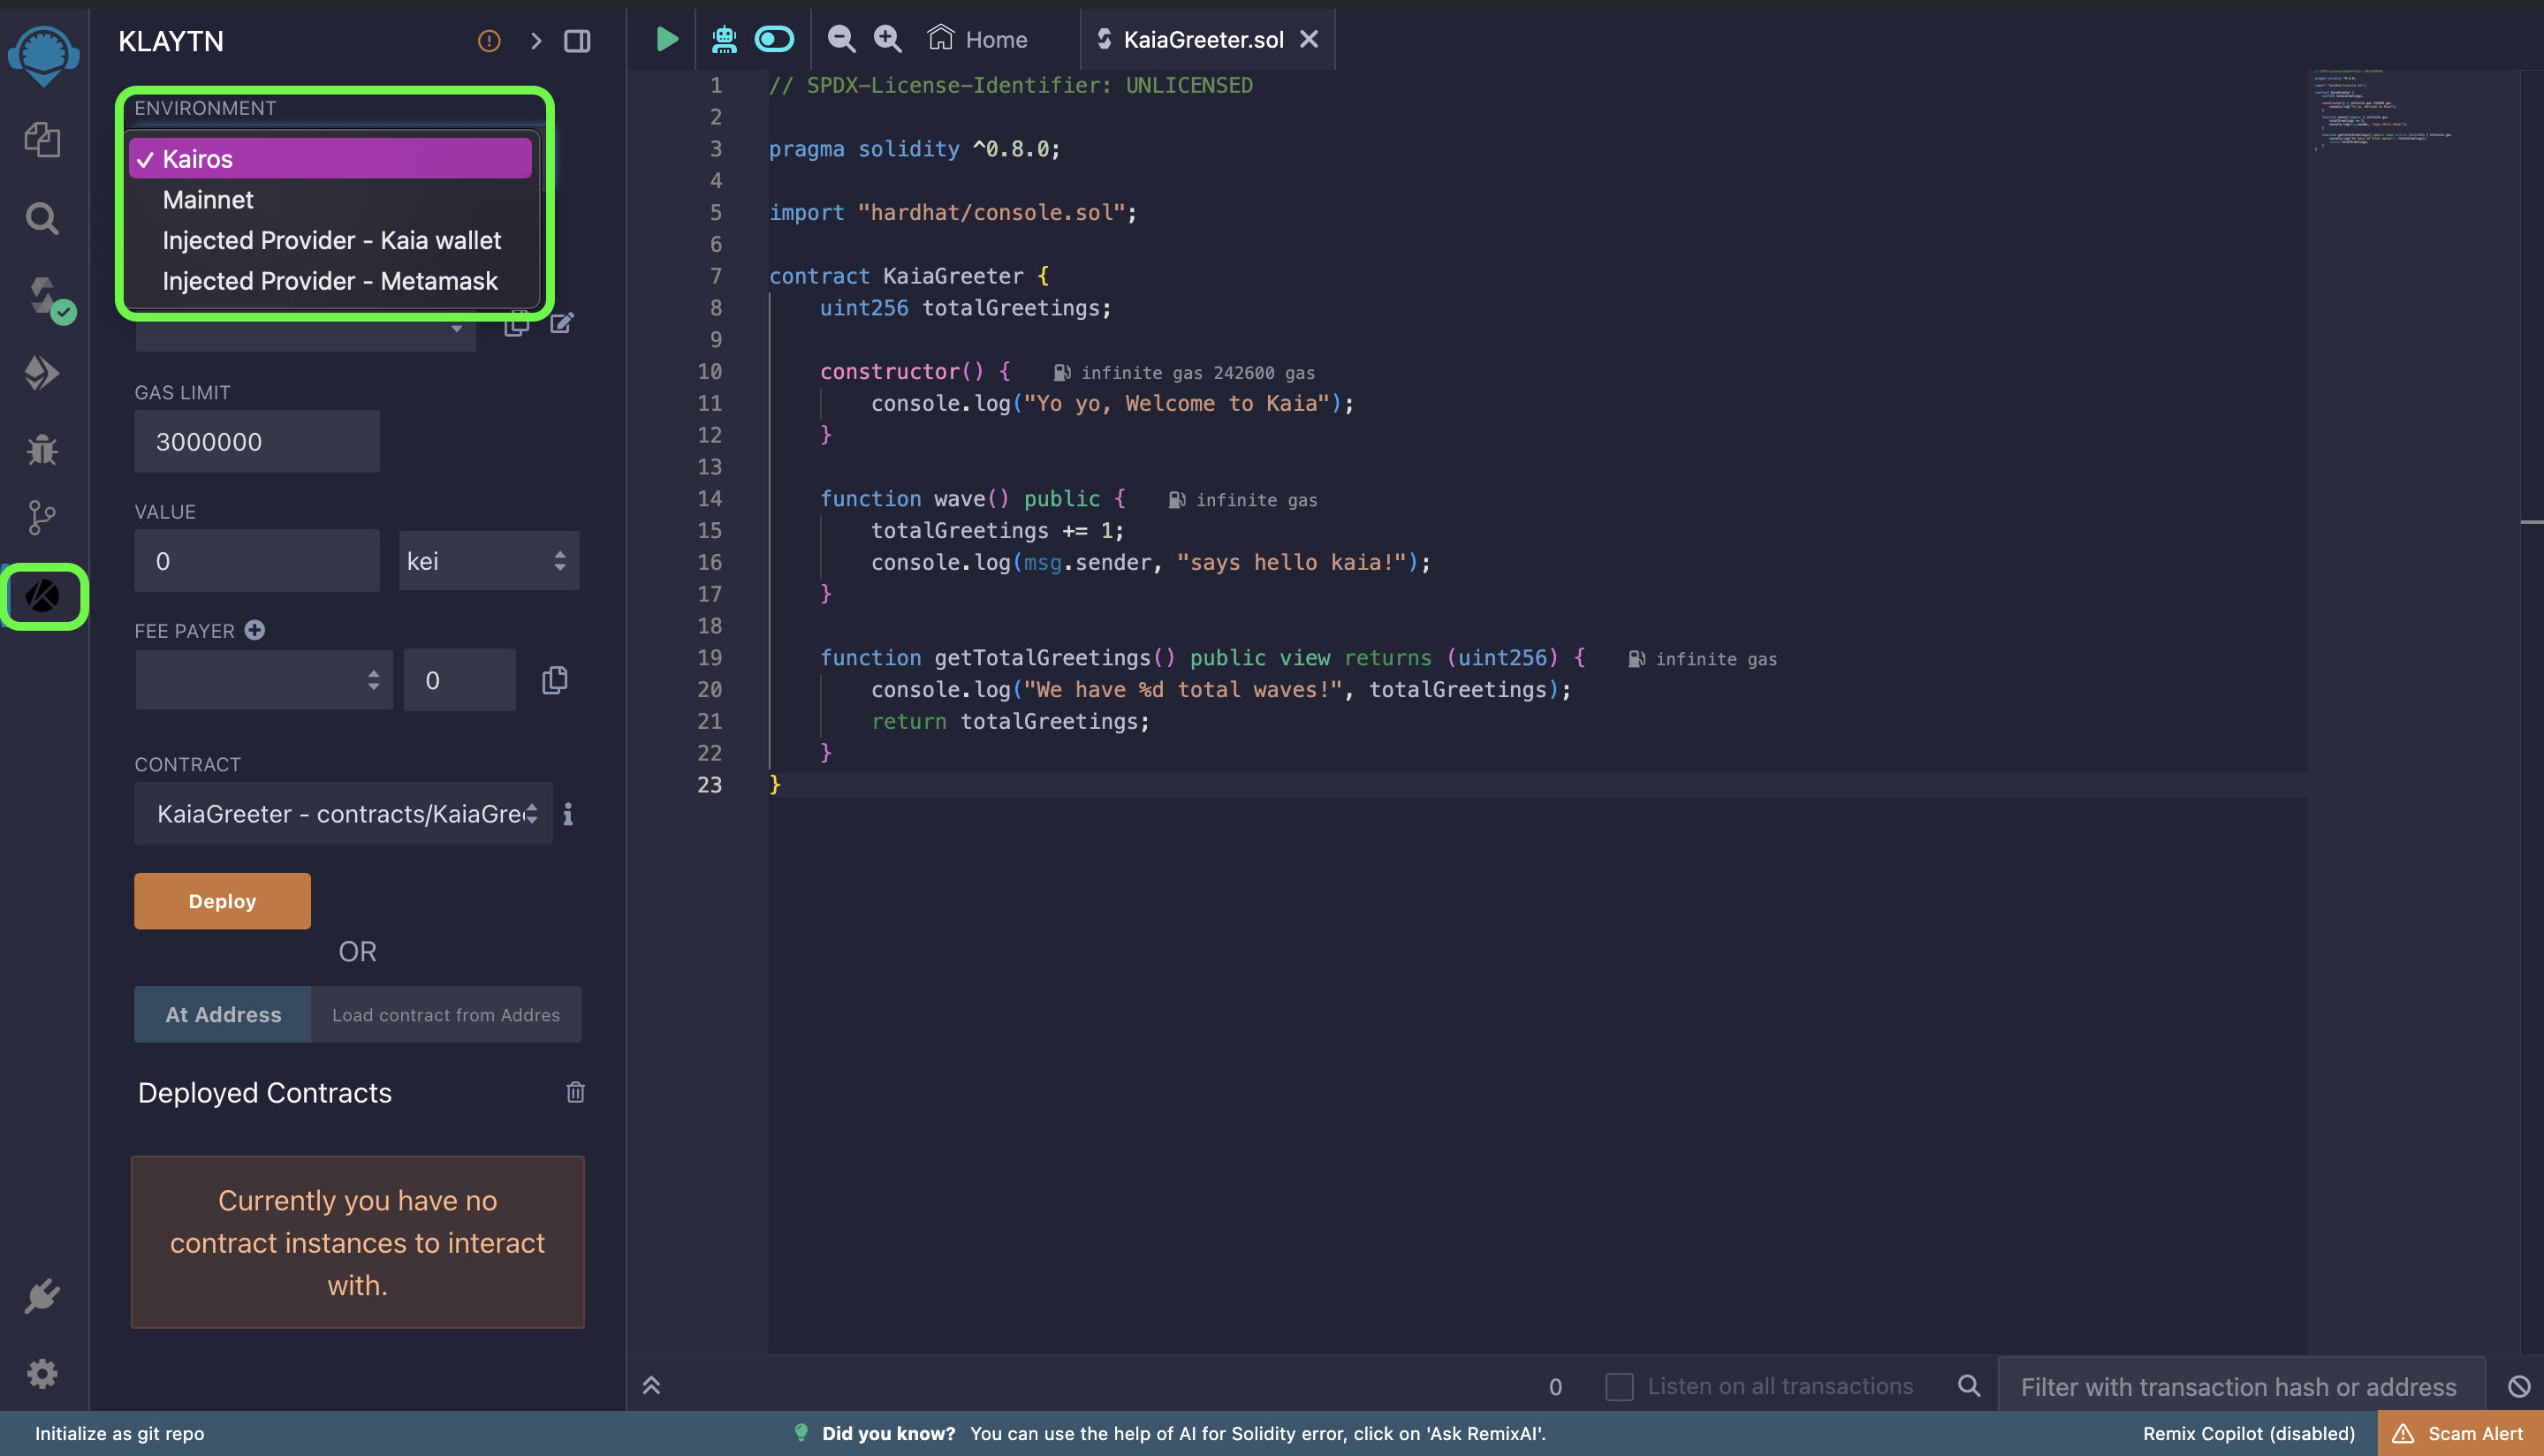Toggle the AI copilot switch
This screenshot has width=2544, height=1456.
[x=774, y=40]
